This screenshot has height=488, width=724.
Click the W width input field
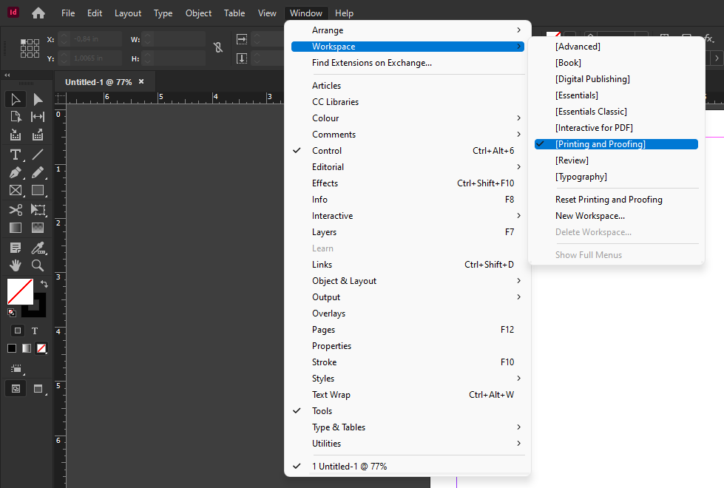pyautogui.click(x=180, y=39)
